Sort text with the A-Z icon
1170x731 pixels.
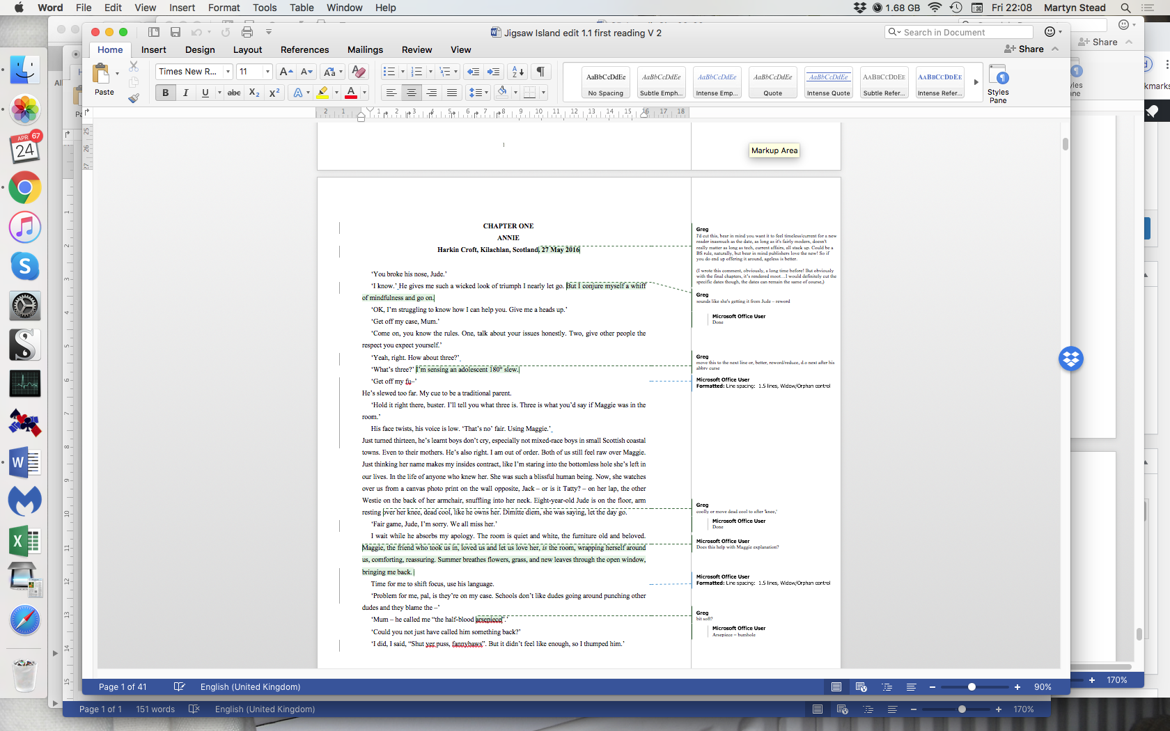pyautogui.click(x=517, y=72)
